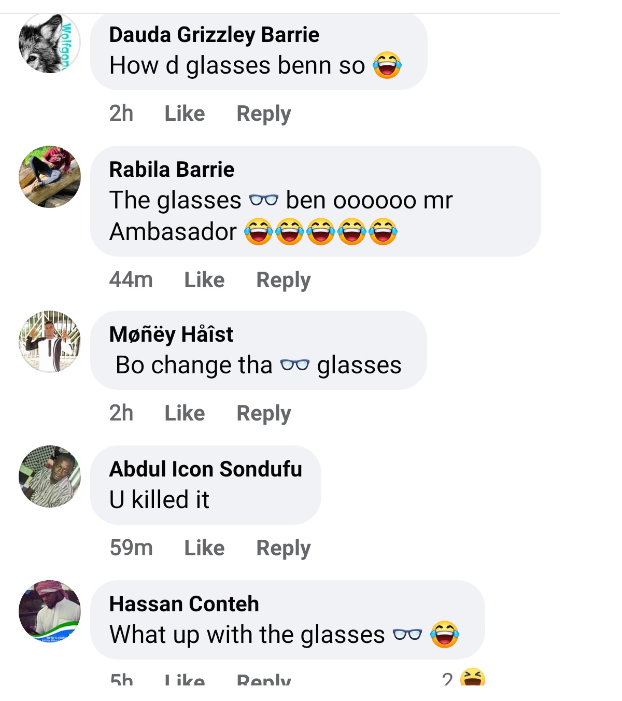
Task: Click the Hassan Conteh name link
Action: coord(184,604)
